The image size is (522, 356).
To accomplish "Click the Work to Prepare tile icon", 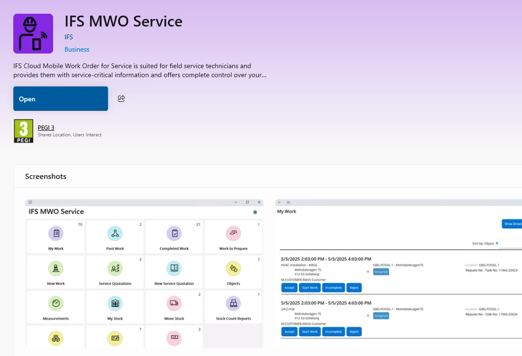I will [x=233, y=233].
